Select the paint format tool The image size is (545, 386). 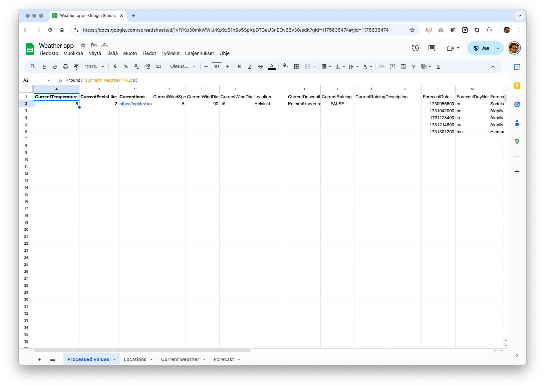pyautogui.click(x=76, y=67)
